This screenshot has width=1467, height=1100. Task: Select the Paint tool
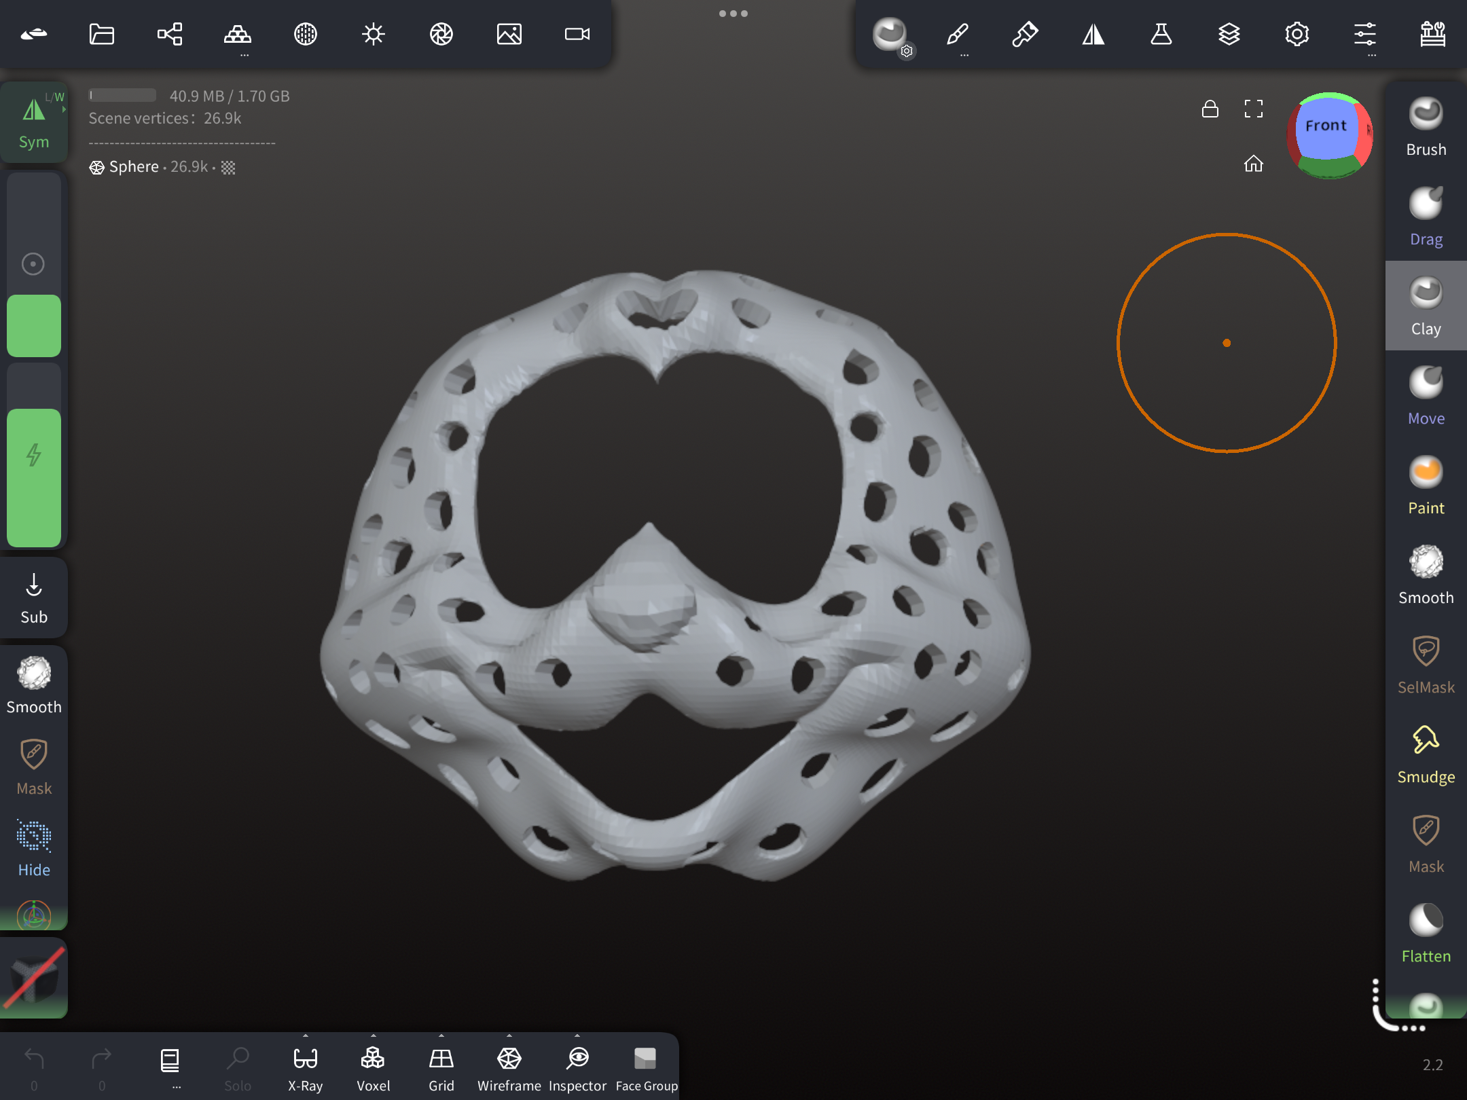coord(1426,485)
